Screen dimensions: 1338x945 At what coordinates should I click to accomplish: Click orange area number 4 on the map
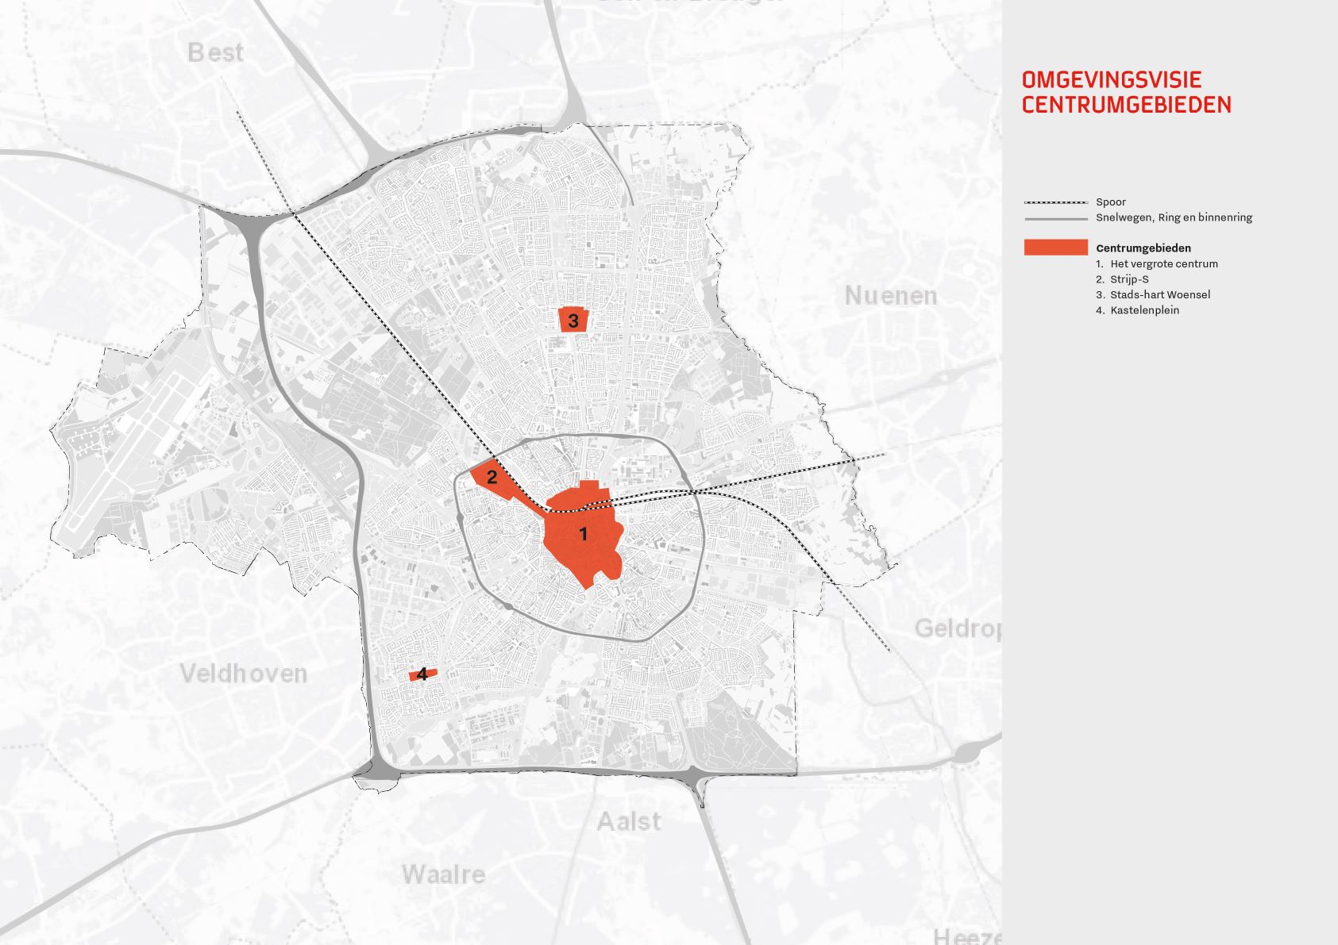422,674
